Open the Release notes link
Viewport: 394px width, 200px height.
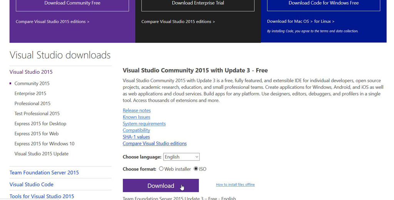(x=137, y=110)
